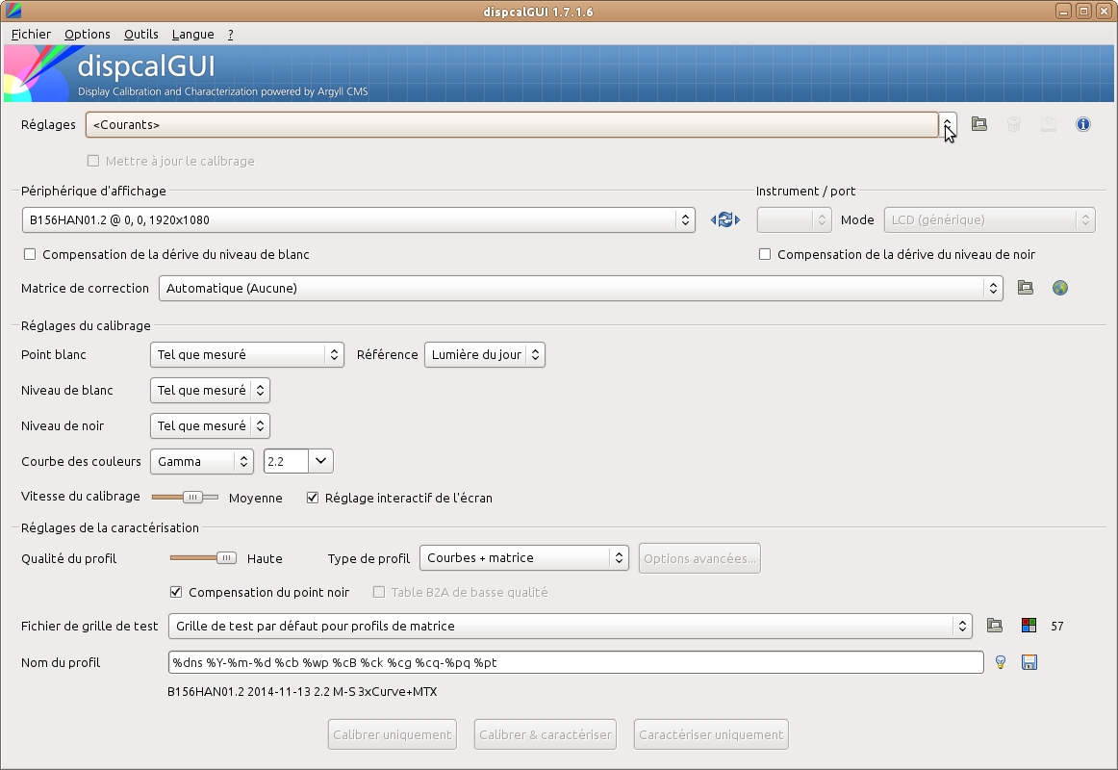Screen dimensions: 1118x770
Task: Show profile name placeholder help lightbulb
Action: coord(1001,662)
